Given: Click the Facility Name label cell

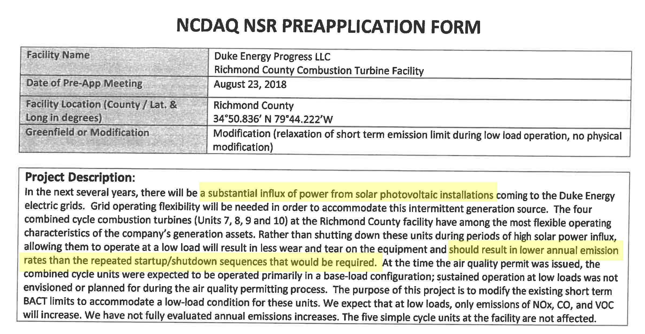Looking at the screenshot, I should (58, 55).
